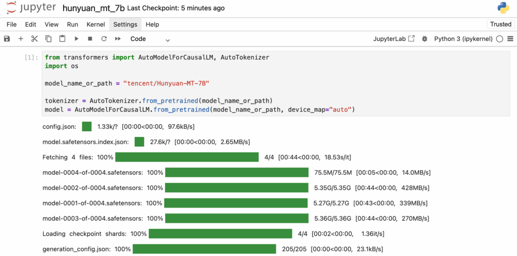Open the Settings menu
Screen dimensions: 517x256
coord(125,24)
